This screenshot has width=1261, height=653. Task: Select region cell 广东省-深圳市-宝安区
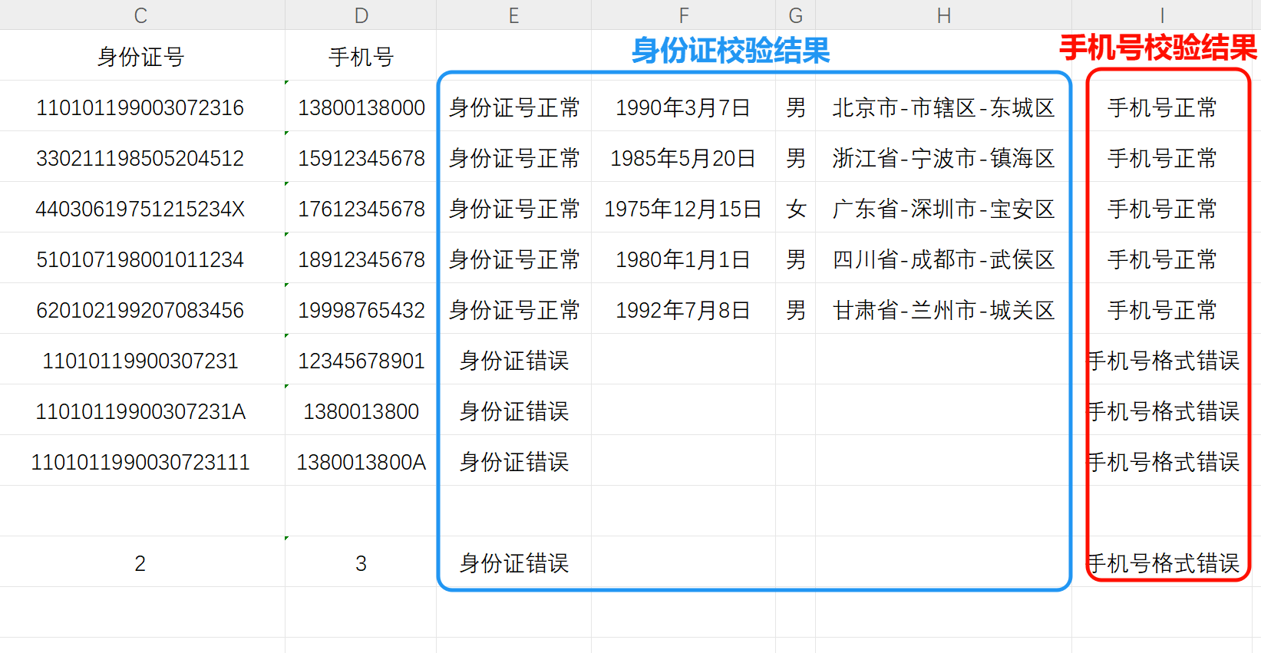click(x=943, y=208)
